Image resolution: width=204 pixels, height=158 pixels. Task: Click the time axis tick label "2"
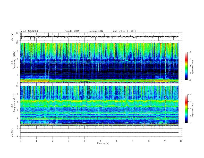point(53,141)
